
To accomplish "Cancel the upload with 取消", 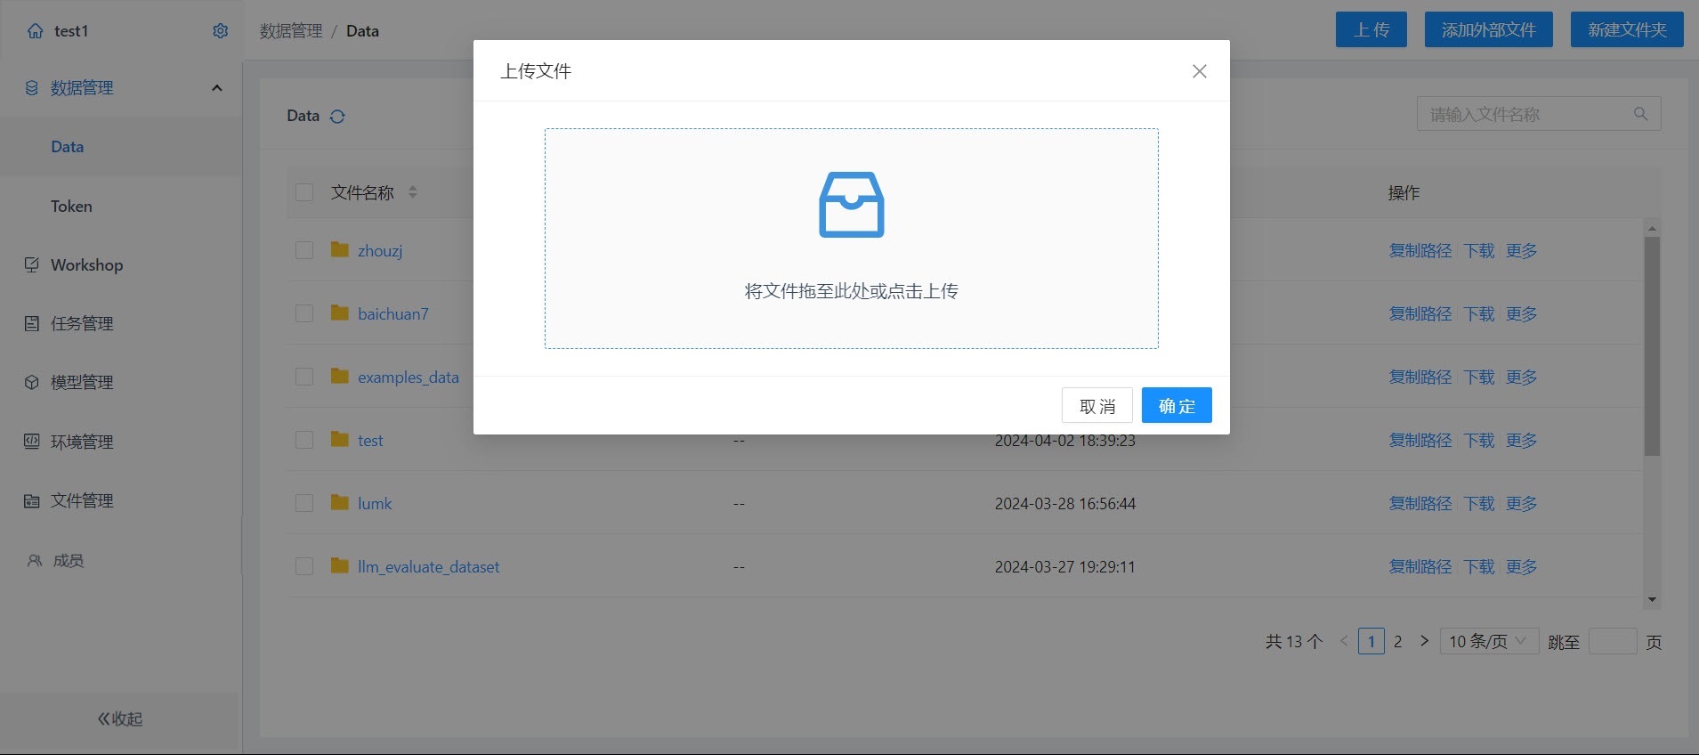I will coord(1096,406).
